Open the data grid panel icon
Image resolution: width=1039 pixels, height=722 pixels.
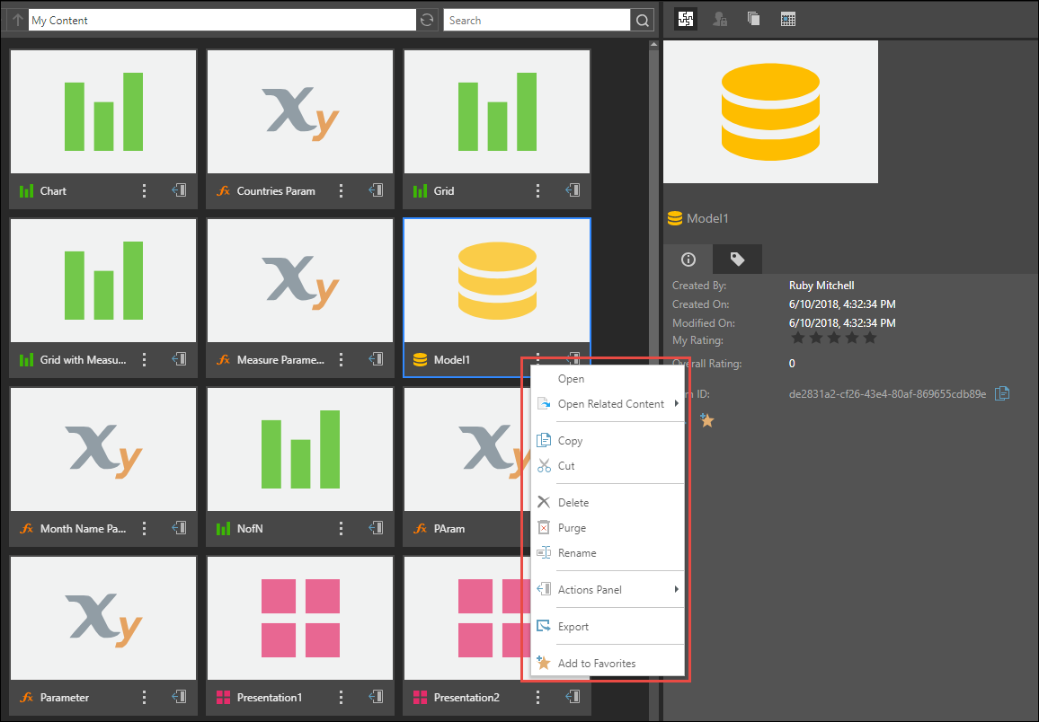click(x=788, y=19)
